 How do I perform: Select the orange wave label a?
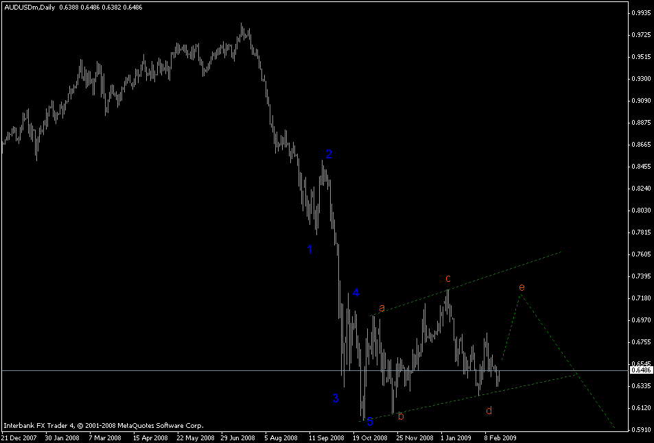[382, 309]
